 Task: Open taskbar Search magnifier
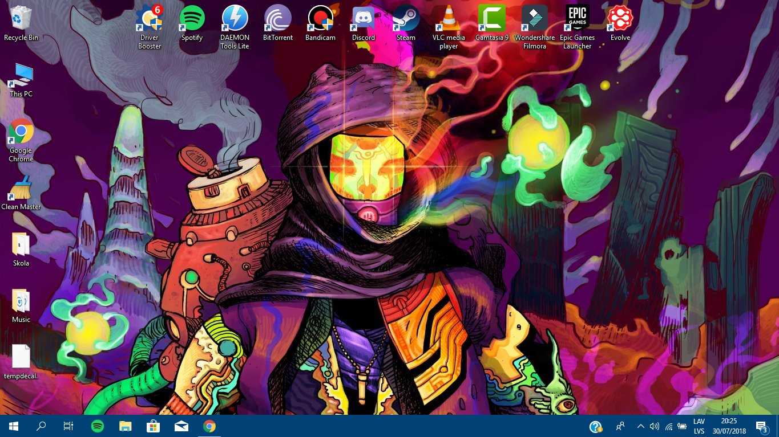(x=41, y=426)
